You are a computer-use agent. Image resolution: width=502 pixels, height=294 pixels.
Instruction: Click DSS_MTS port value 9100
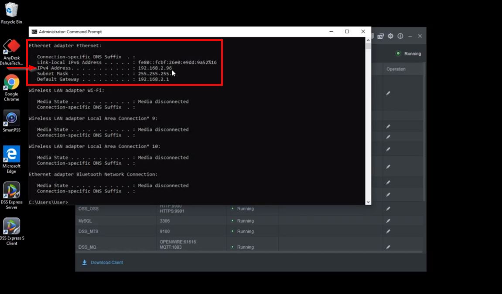click(165, 231)
